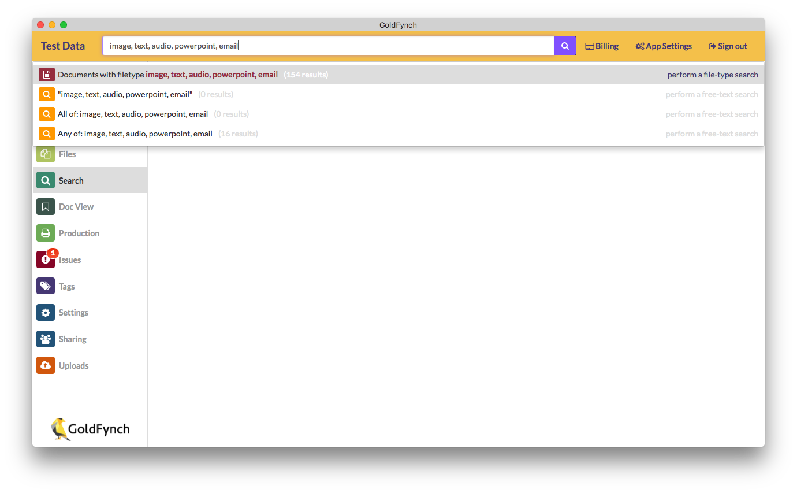This screenshot has width=797, height=493.
Task: Open Uploads via the cloud upload icon
Action: pyautogui.click(x=45, y=365)
